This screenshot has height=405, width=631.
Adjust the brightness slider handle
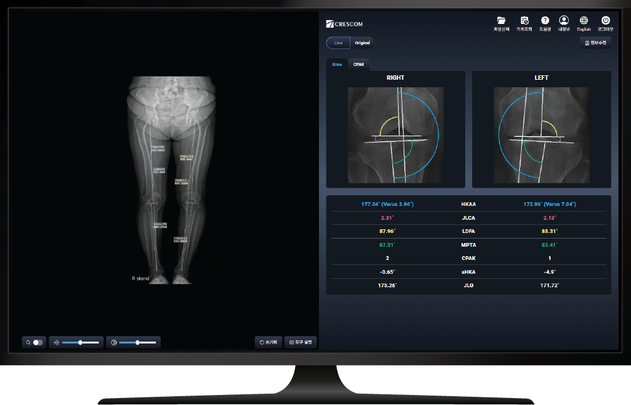pos(80,342)
